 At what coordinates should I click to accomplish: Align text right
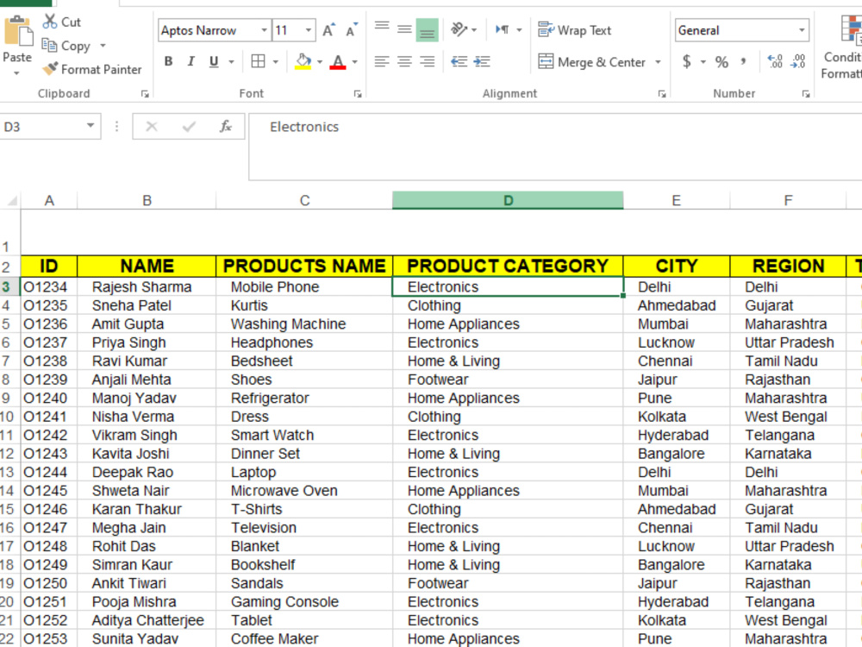428,61
